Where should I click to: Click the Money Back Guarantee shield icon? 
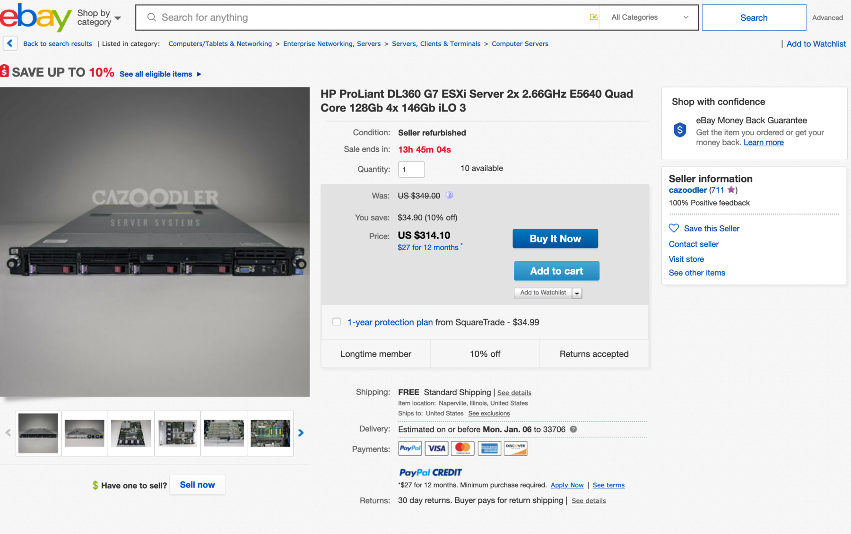pyautogui.click(x=680, y=129)
